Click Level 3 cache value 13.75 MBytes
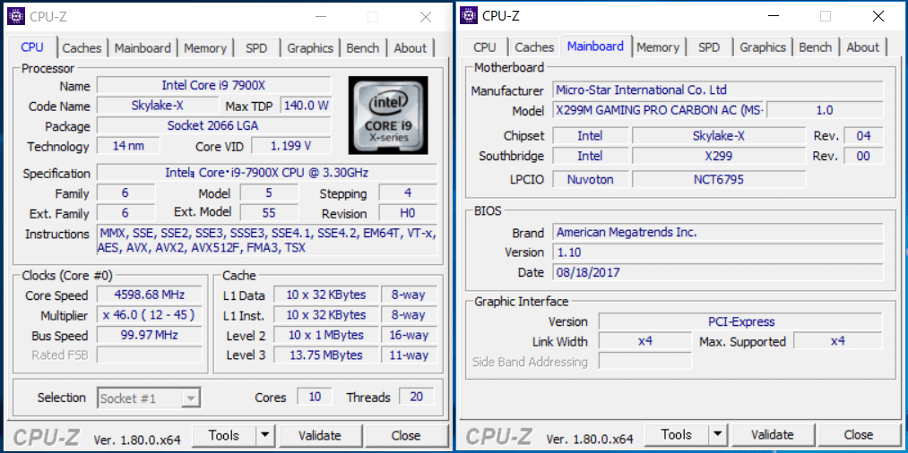The width and height of the screenshot is (908, 453). coord(326,355)
